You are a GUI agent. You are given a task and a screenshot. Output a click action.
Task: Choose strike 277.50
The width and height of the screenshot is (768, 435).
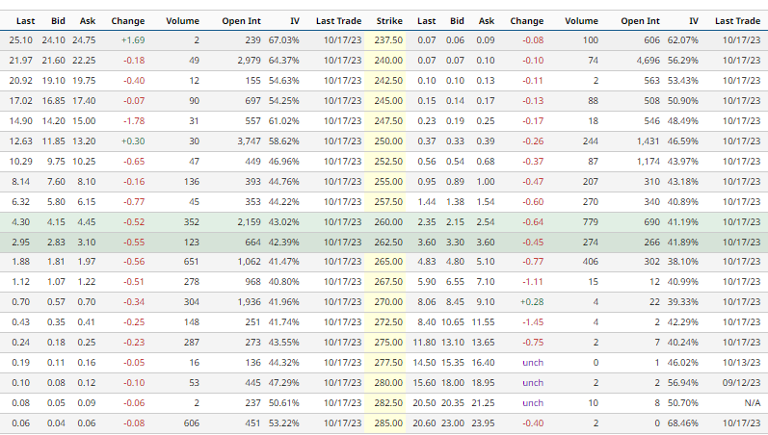click(388, 363)
